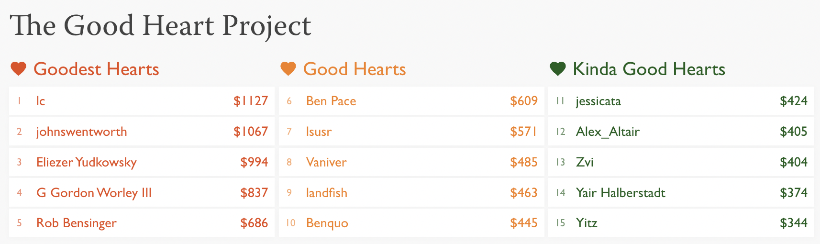Image resolution: width=820 pixels, height=244 pixels.
Task: Click The Good Heart Project title
Action: [x=160, y=25]
